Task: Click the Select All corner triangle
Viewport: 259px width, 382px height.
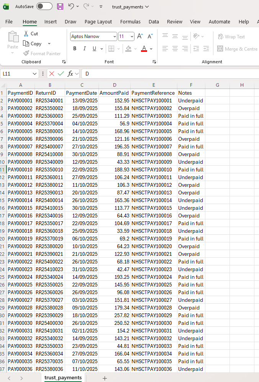Action: coord(3,85)
